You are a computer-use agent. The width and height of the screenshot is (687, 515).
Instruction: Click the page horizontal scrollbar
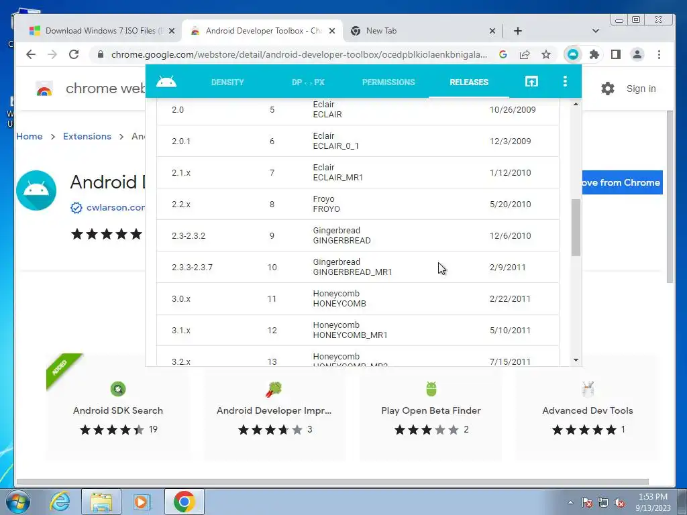point(332,481)
